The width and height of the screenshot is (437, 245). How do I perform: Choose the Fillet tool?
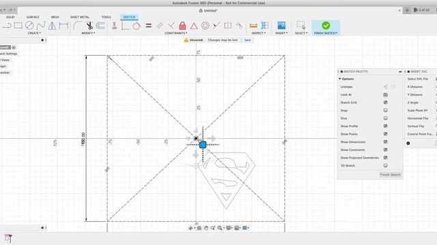[77, 26]
